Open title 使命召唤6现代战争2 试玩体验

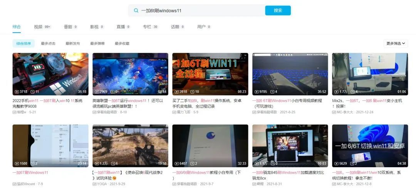127,175
